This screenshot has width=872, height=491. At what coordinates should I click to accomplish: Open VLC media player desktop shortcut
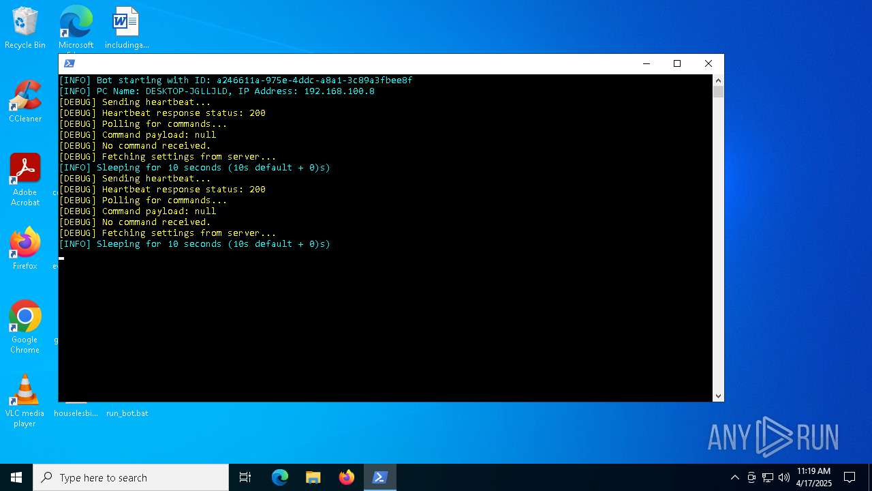[25, 401]
